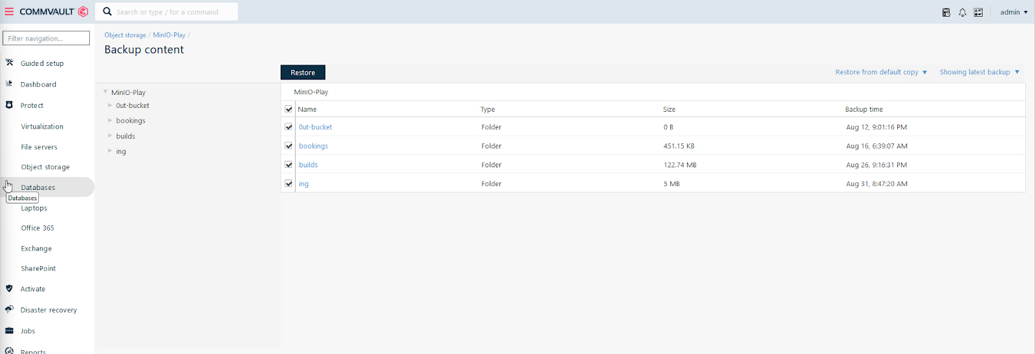Open the hamburger navigation menu
This screenshot has height=354, width=1035.
[x=9, y=12]
